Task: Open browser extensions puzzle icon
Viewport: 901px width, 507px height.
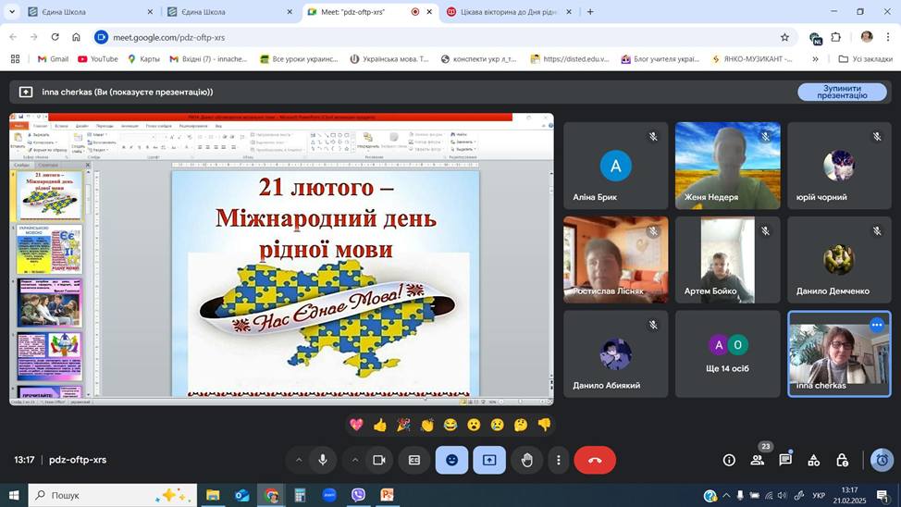Action: click(836, 37)
